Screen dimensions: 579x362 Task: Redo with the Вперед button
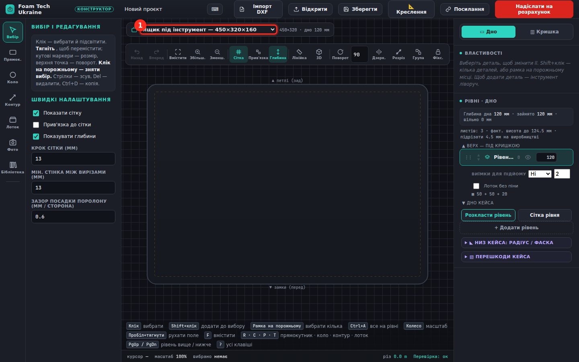pos(156,54)
